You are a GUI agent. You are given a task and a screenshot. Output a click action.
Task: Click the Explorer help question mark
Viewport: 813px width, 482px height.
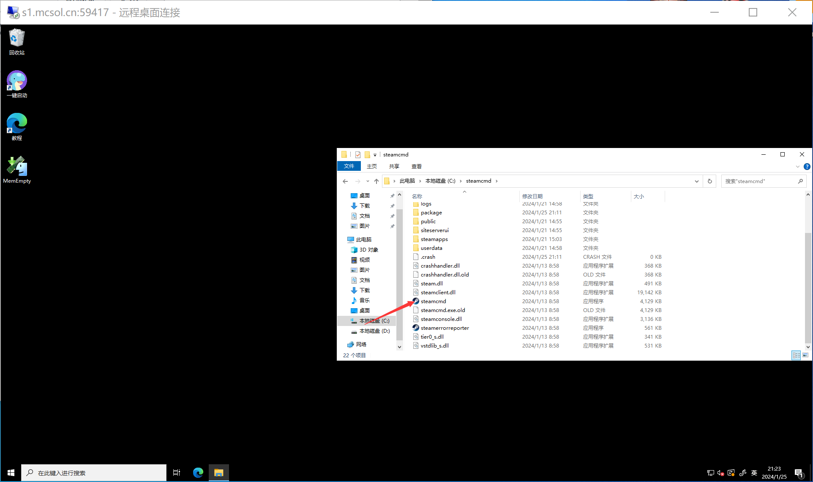(807, 167)
